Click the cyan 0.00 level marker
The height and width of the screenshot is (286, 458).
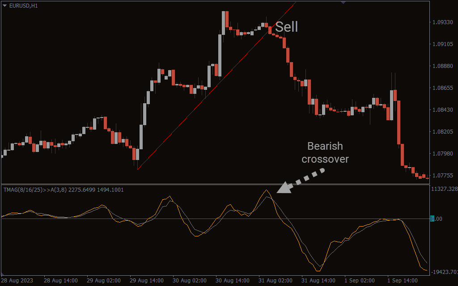click(432, 219)
